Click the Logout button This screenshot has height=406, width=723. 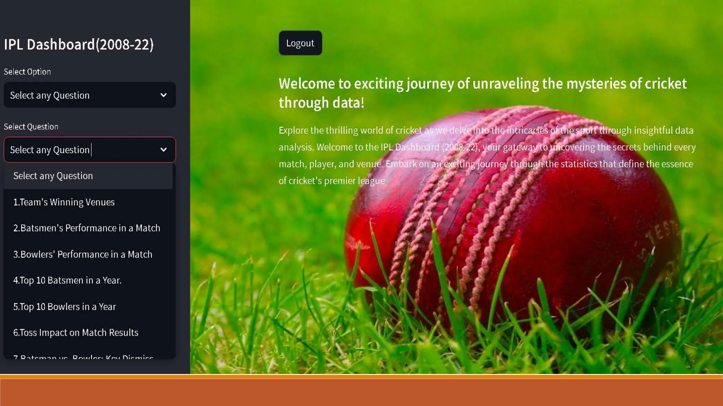[300, 43]
